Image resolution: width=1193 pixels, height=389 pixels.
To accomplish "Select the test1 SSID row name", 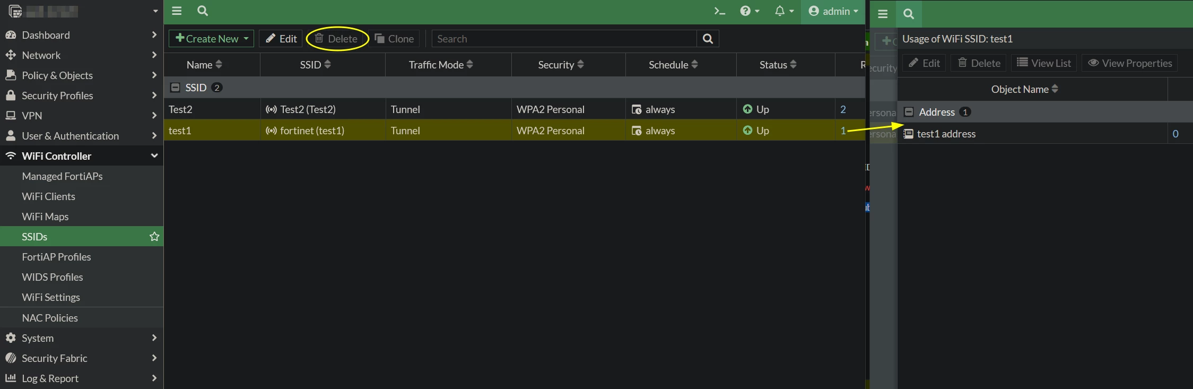I will coord(180,131).
